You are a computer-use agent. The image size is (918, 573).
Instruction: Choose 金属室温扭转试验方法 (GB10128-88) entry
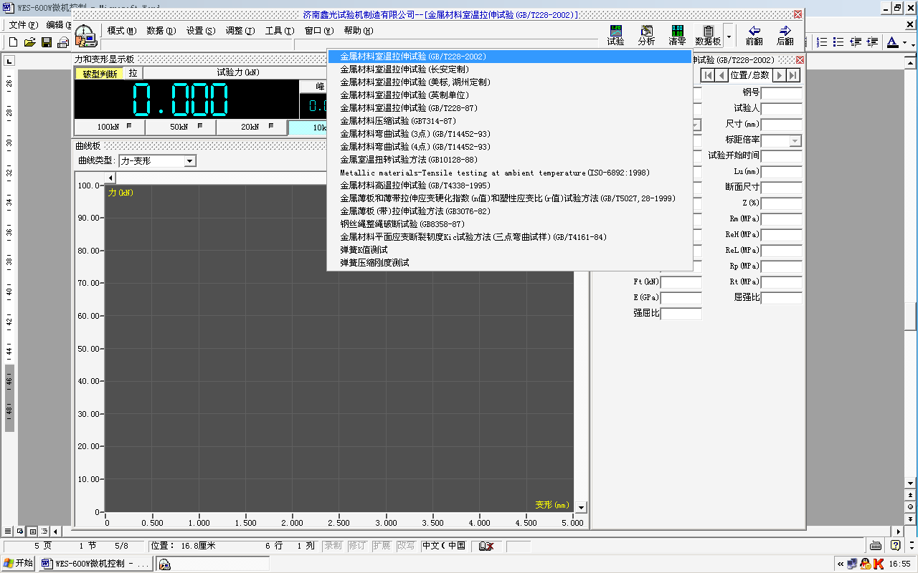(509, 160)
